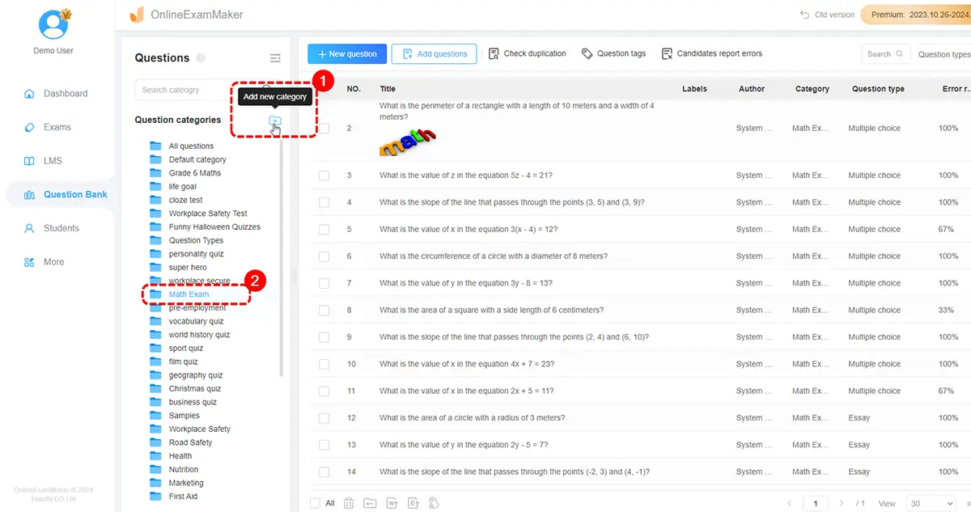The height and width of the screenshot is (512, 971).
Task: Expand the Question types filter dropdown
Action: (943, 54)
